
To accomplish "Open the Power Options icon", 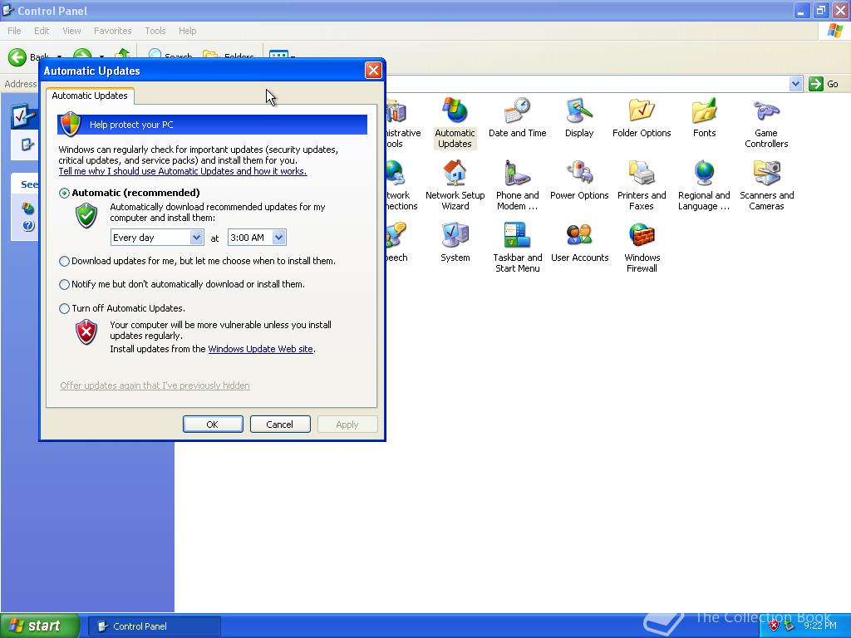I will pyautogui.click(x=579, y=180).
